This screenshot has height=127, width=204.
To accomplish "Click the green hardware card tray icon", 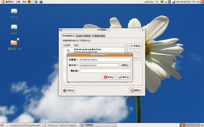I will pyautogui.click(x=162, y=2).
